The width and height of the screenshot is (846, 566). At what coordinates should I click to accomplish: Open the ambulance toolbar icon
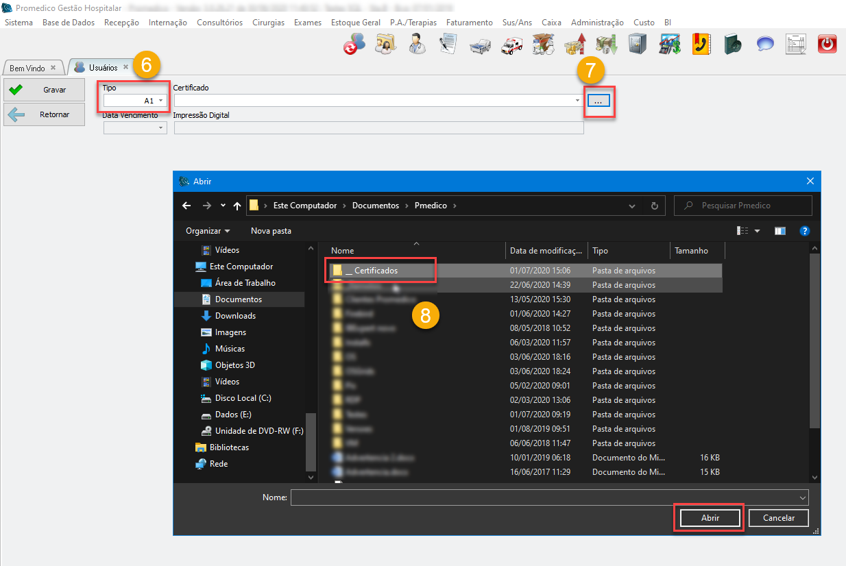click(x=511, y=45)
